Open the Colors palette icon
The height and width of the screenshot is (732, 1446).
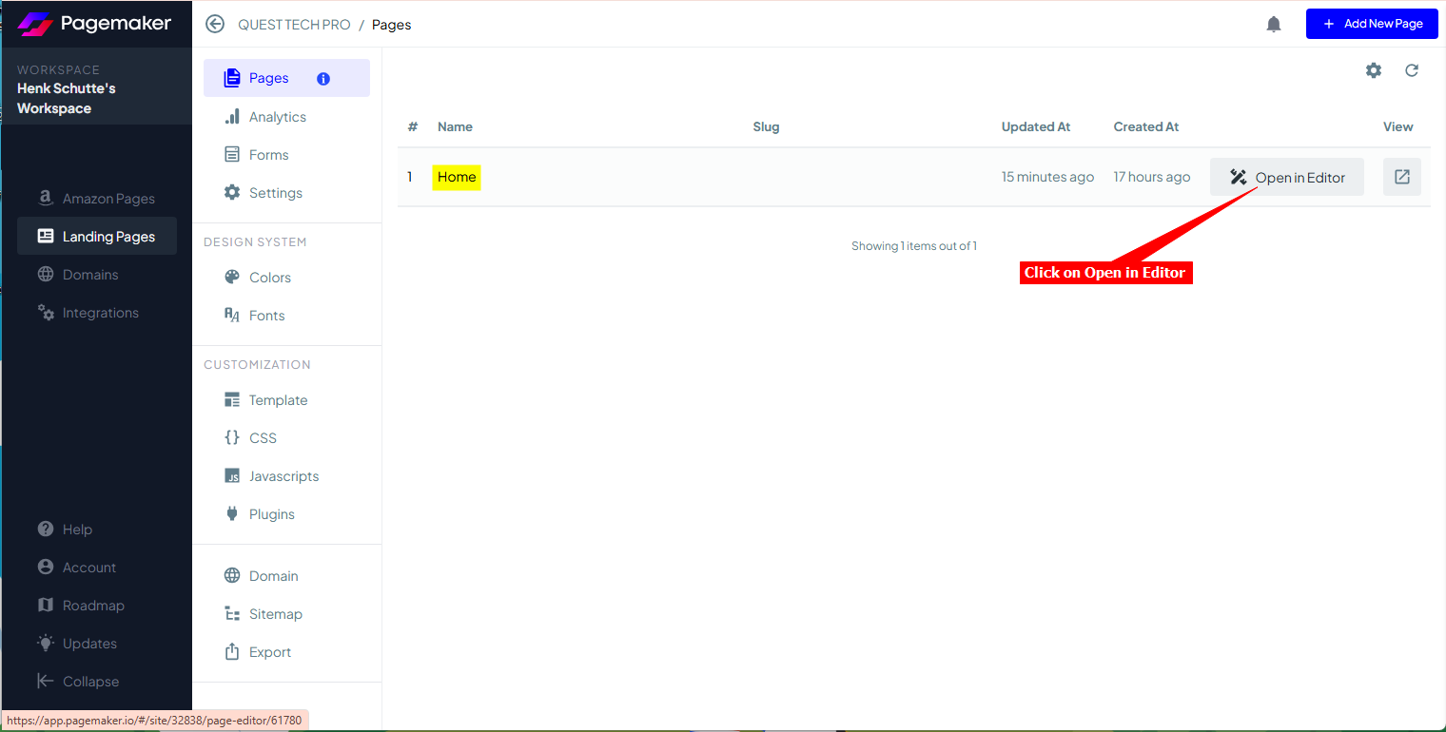click(x=232, y=278)
